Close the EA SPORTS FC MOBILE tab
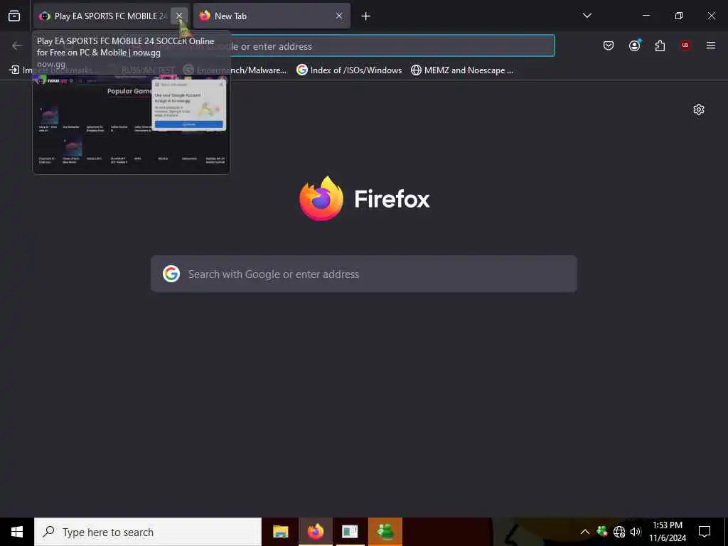 point(178,16)
